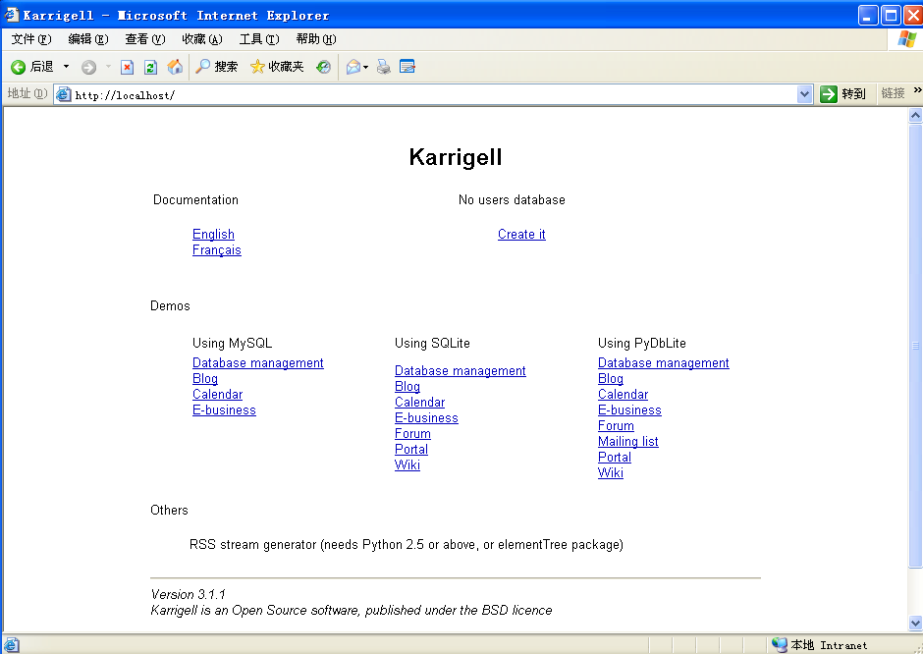Open the English documentation link
The height and width of the screenshot is (654, 923).
tap(213, 235)
